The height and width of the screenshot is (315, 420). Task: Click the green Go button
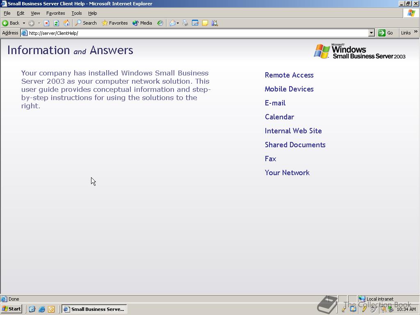(386, 33)
